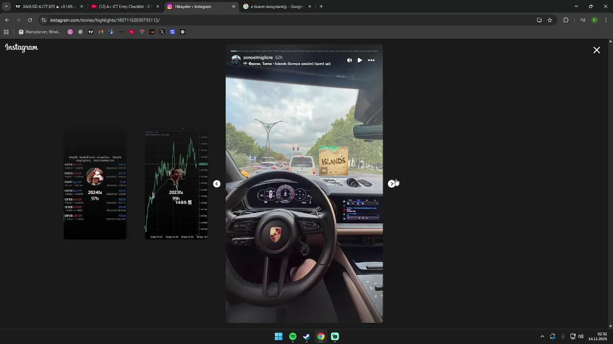The image size is (613, 344).
Task: Open the Windows Start menu
Action: (x=278, y=336)
